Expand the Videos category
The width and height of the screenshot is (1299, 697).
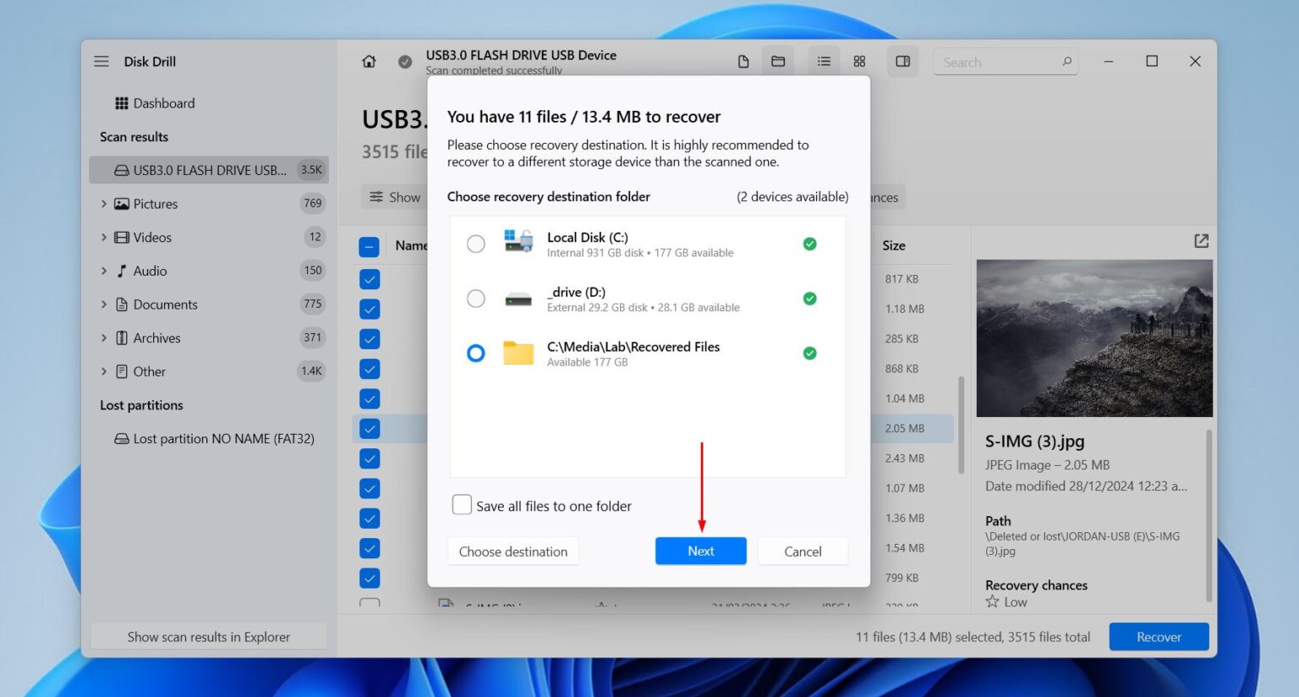click(x=104, y=238)
